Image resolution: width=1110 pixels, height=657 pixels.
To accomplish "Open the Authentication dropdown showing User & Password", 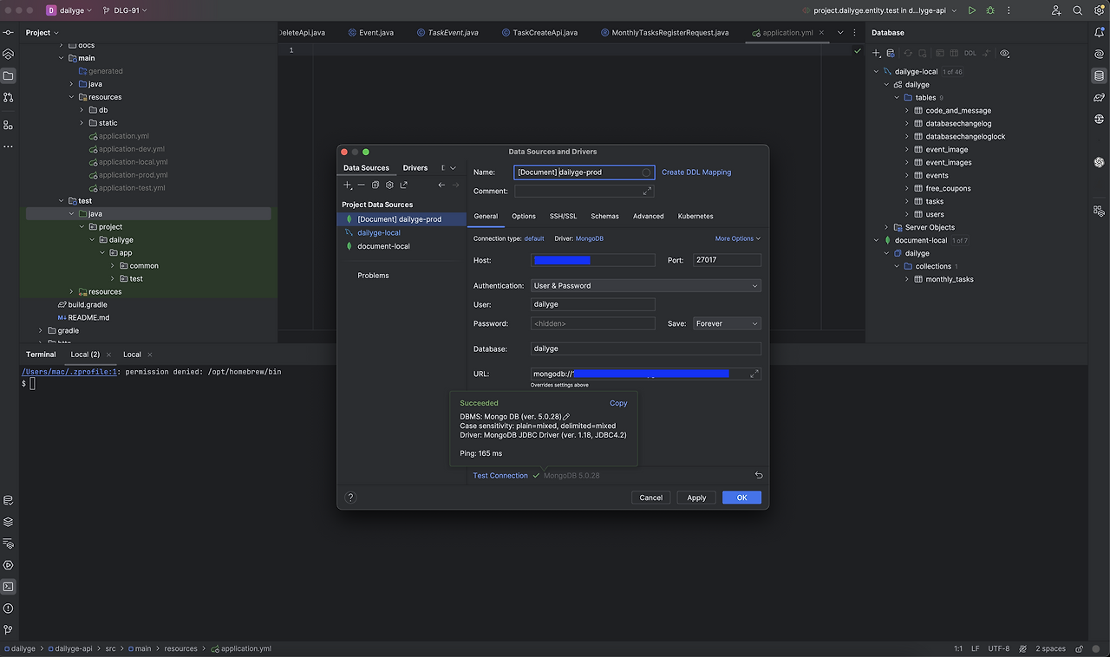I will click(646, 285).
